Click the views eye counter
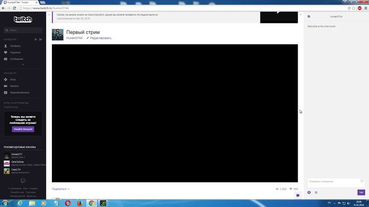 coord(281,189)
